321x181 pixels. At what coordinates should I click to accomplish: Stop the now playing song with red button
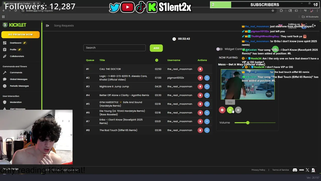tap(222, 110)
